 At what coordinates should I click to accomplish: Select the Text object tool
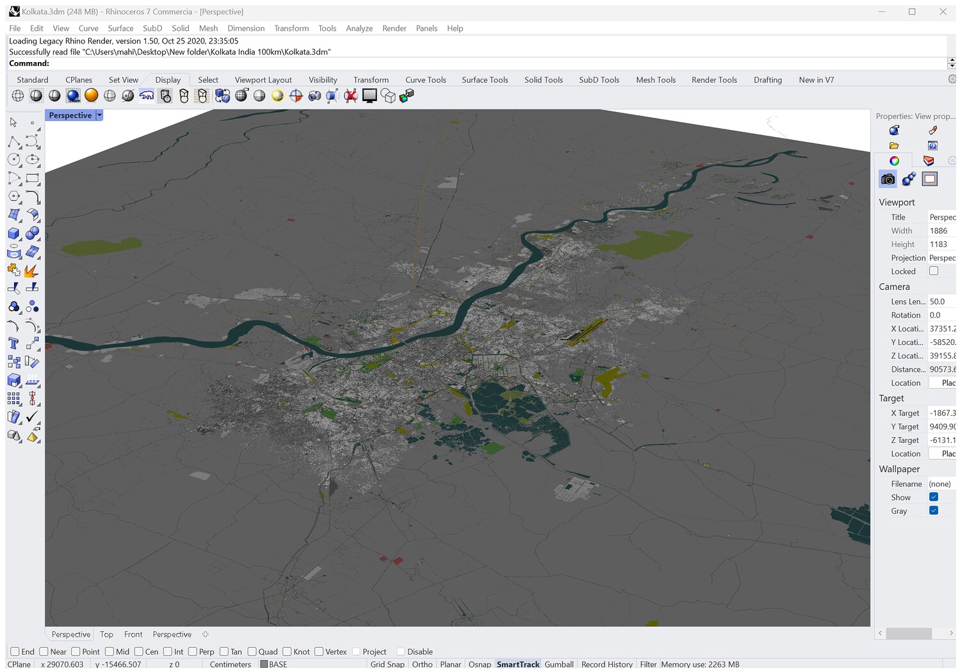(x=14, y=344)
